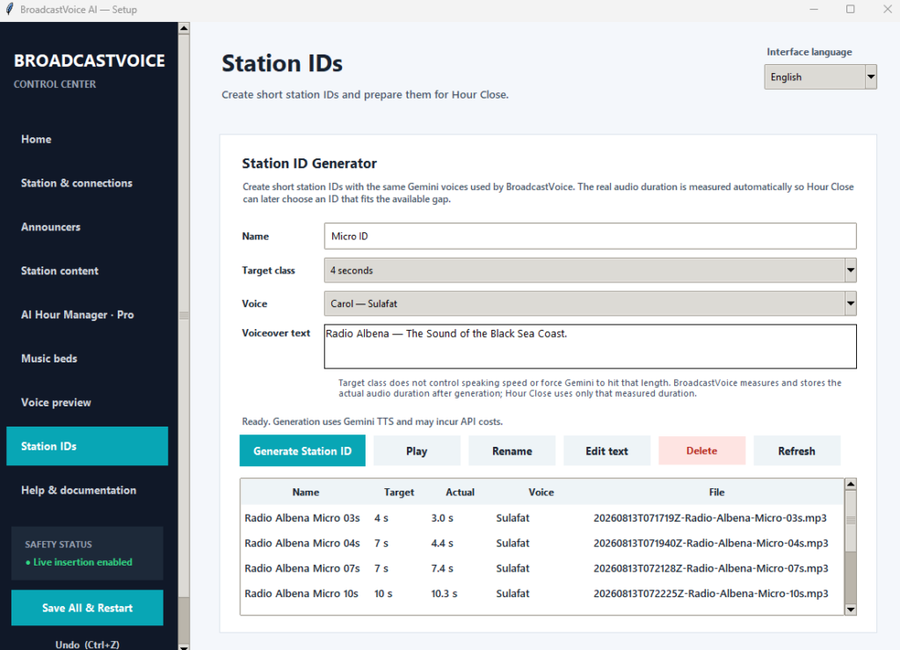Go to Music beds section
Viewport: 900px width, 650px height.
click(x=87, y=358)
